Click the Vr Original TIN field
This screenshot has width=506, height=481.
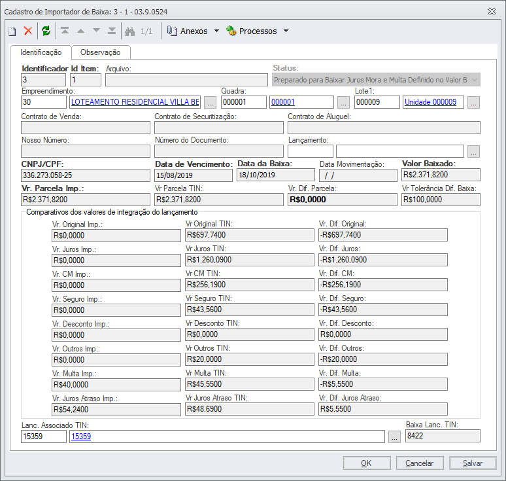250,235
